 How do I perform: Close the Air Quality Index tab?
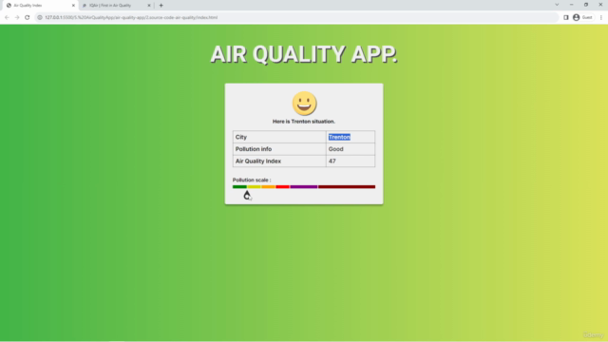coord(73,6)
